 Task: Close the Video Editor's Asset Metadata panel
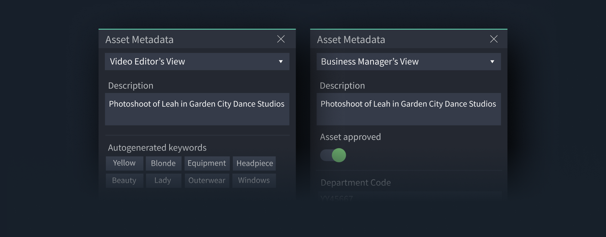tap(281, 39)
